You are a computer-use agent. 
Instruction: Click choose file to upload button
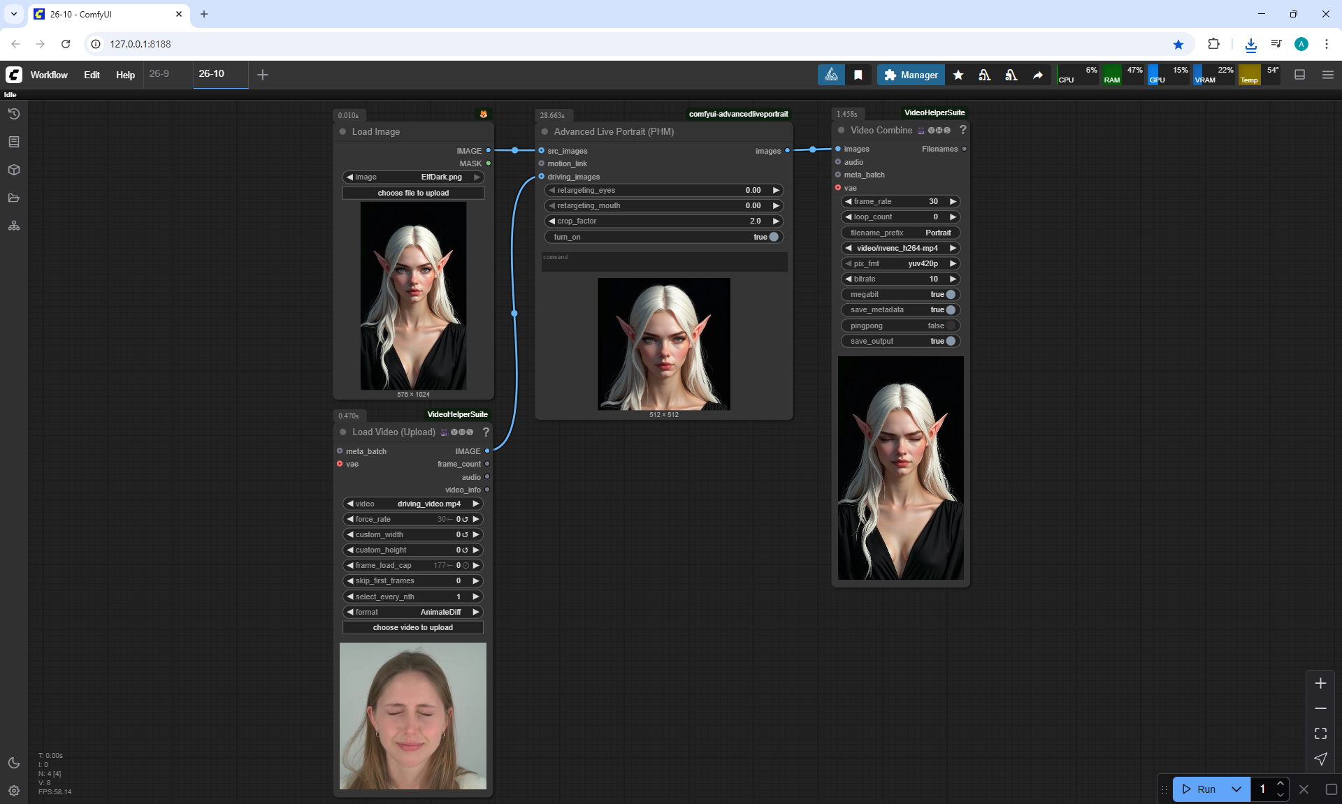[413, 193]
